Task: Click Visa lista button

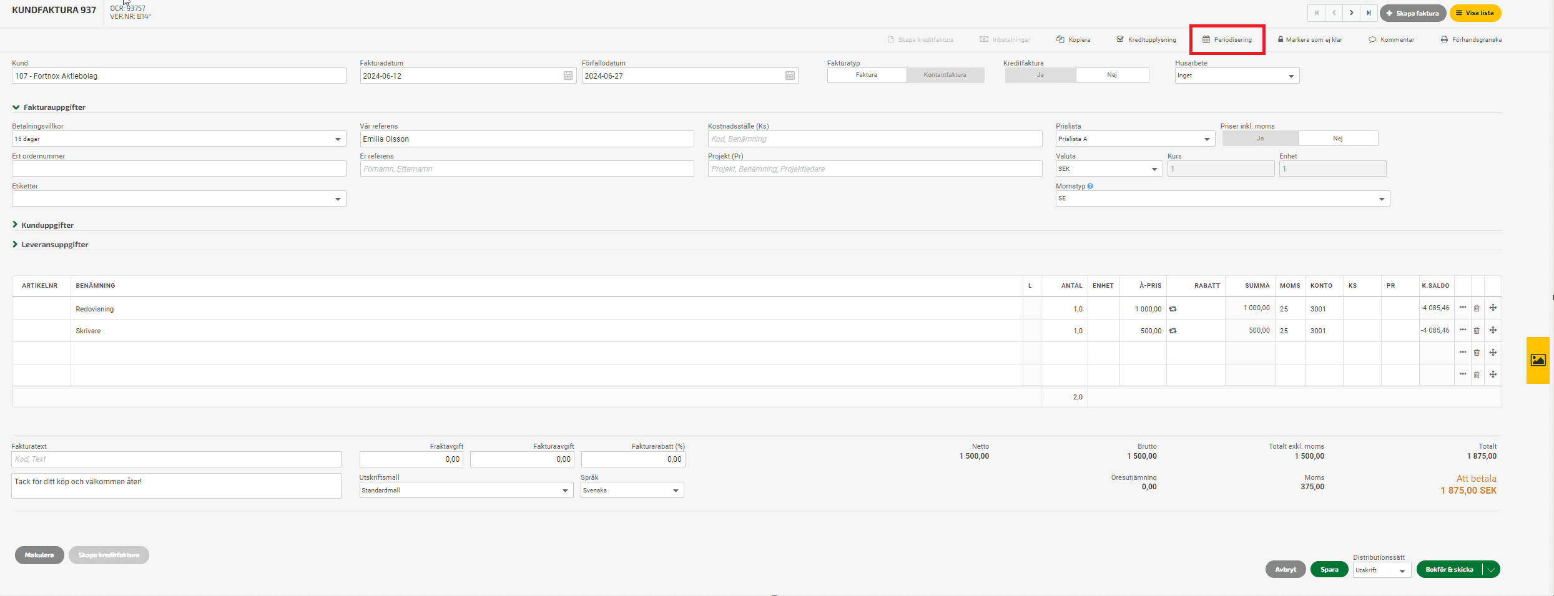Action: tap(1474, 13)
